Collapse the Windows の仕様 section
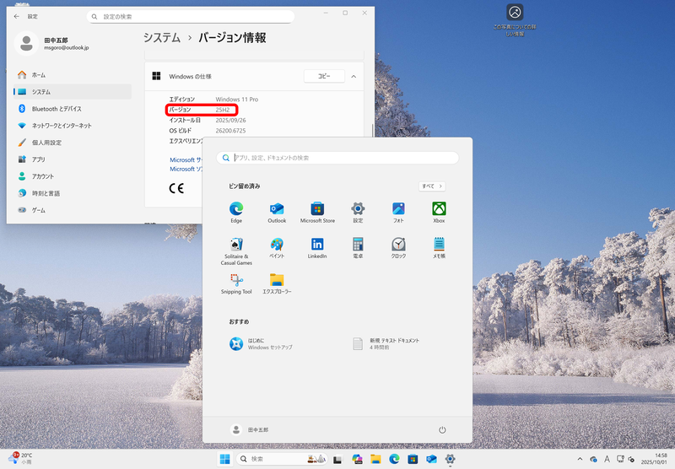This screenshot has width=675, height=469. pos(354,77)
